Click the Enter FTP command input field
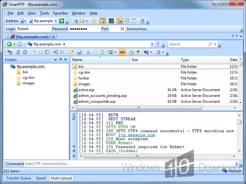This screenshot has width=246, height=184. pyautogui.click(x=129, y=164)
